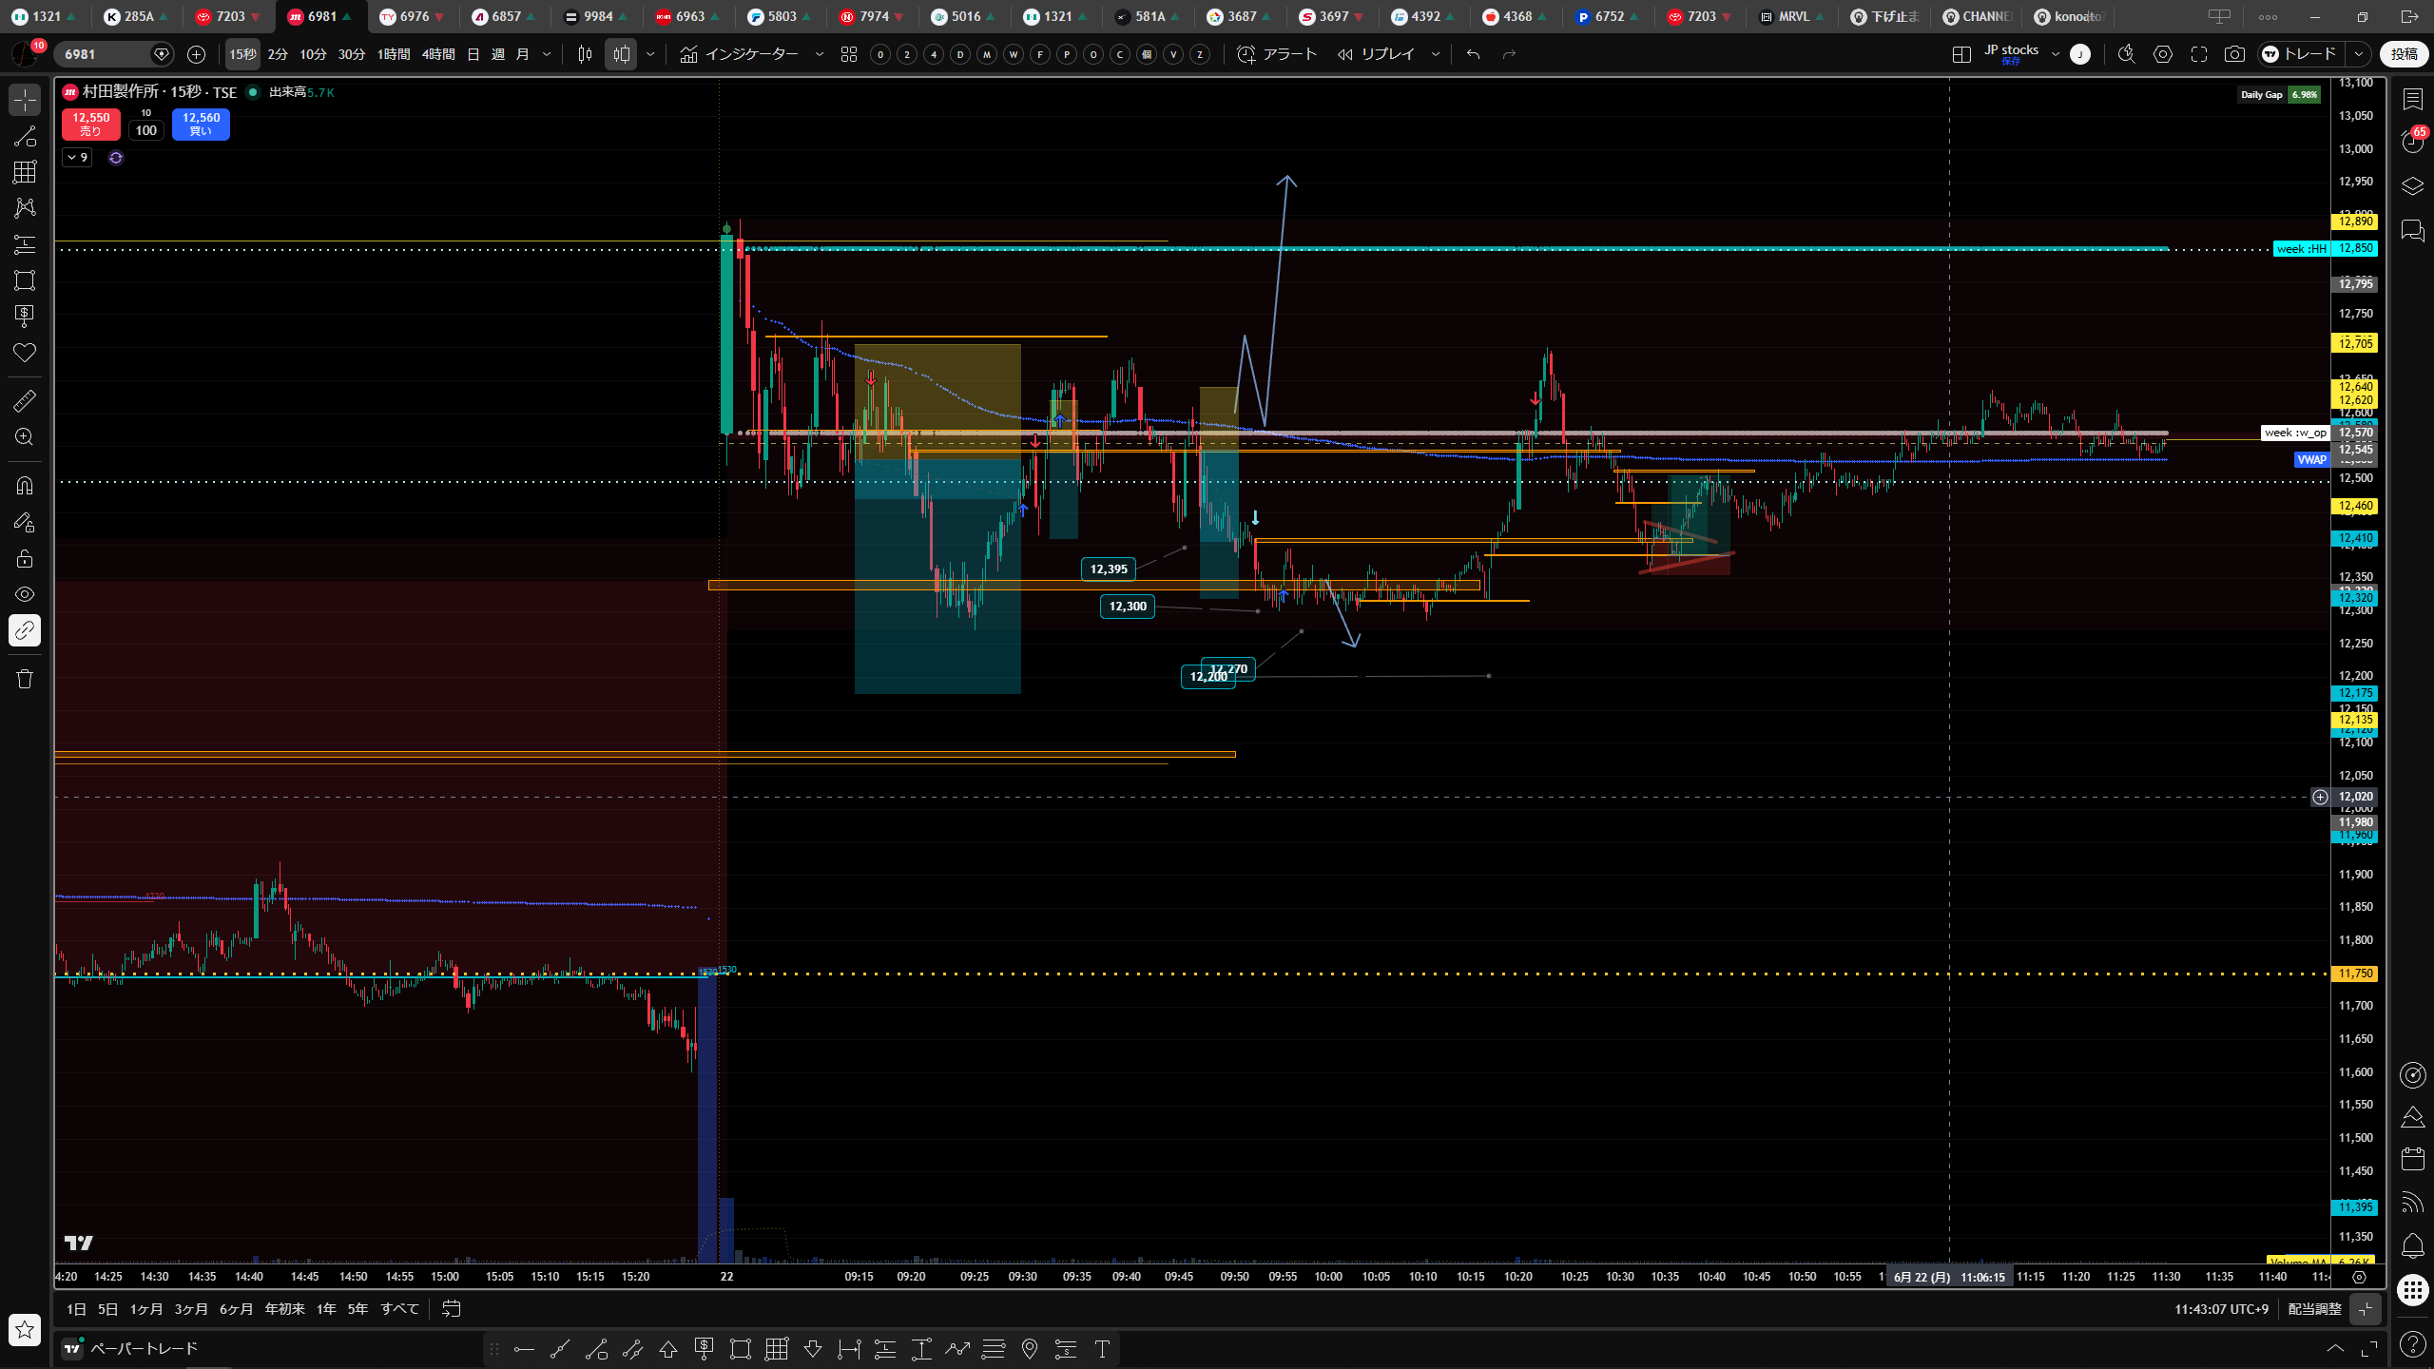The image size is (2434, 1369).
Task: Click the trash remove objects icon
Action: pos(25,679)
